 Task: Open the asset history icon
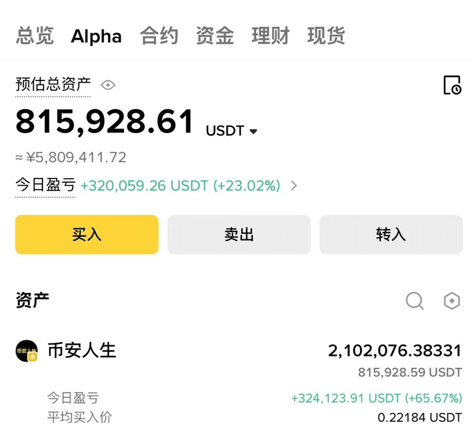pyautogui.click(x=451, y=85)
